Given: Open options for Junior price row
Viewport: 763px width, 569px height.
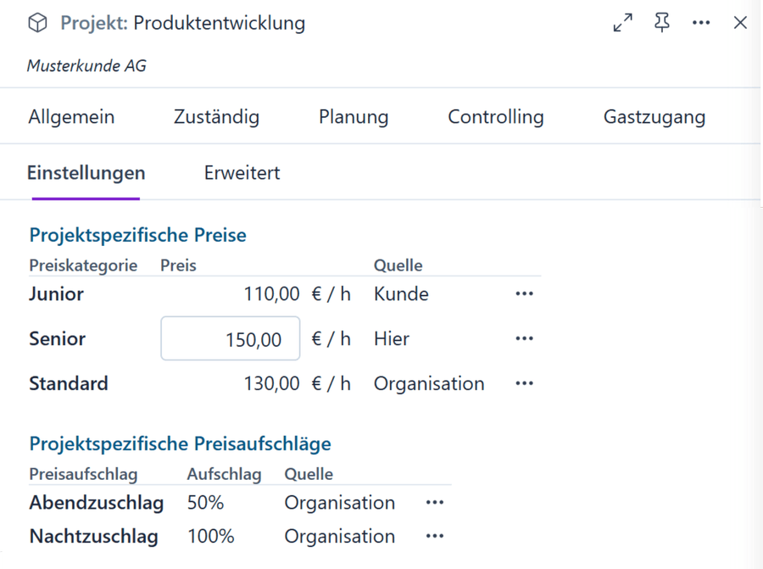Looking at the screenshot, I should [524, 293].
